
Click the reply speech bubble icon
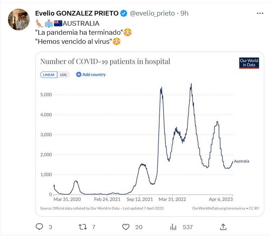[x=40, y=227]
